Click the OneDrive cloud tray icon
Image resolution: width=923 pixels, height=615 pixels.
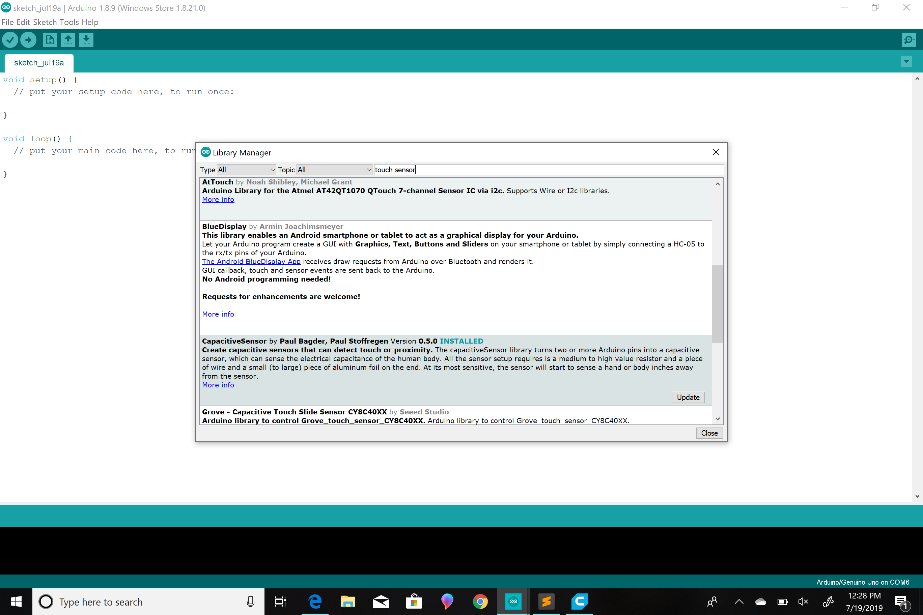pyautogui.click(x=760, y=601)
